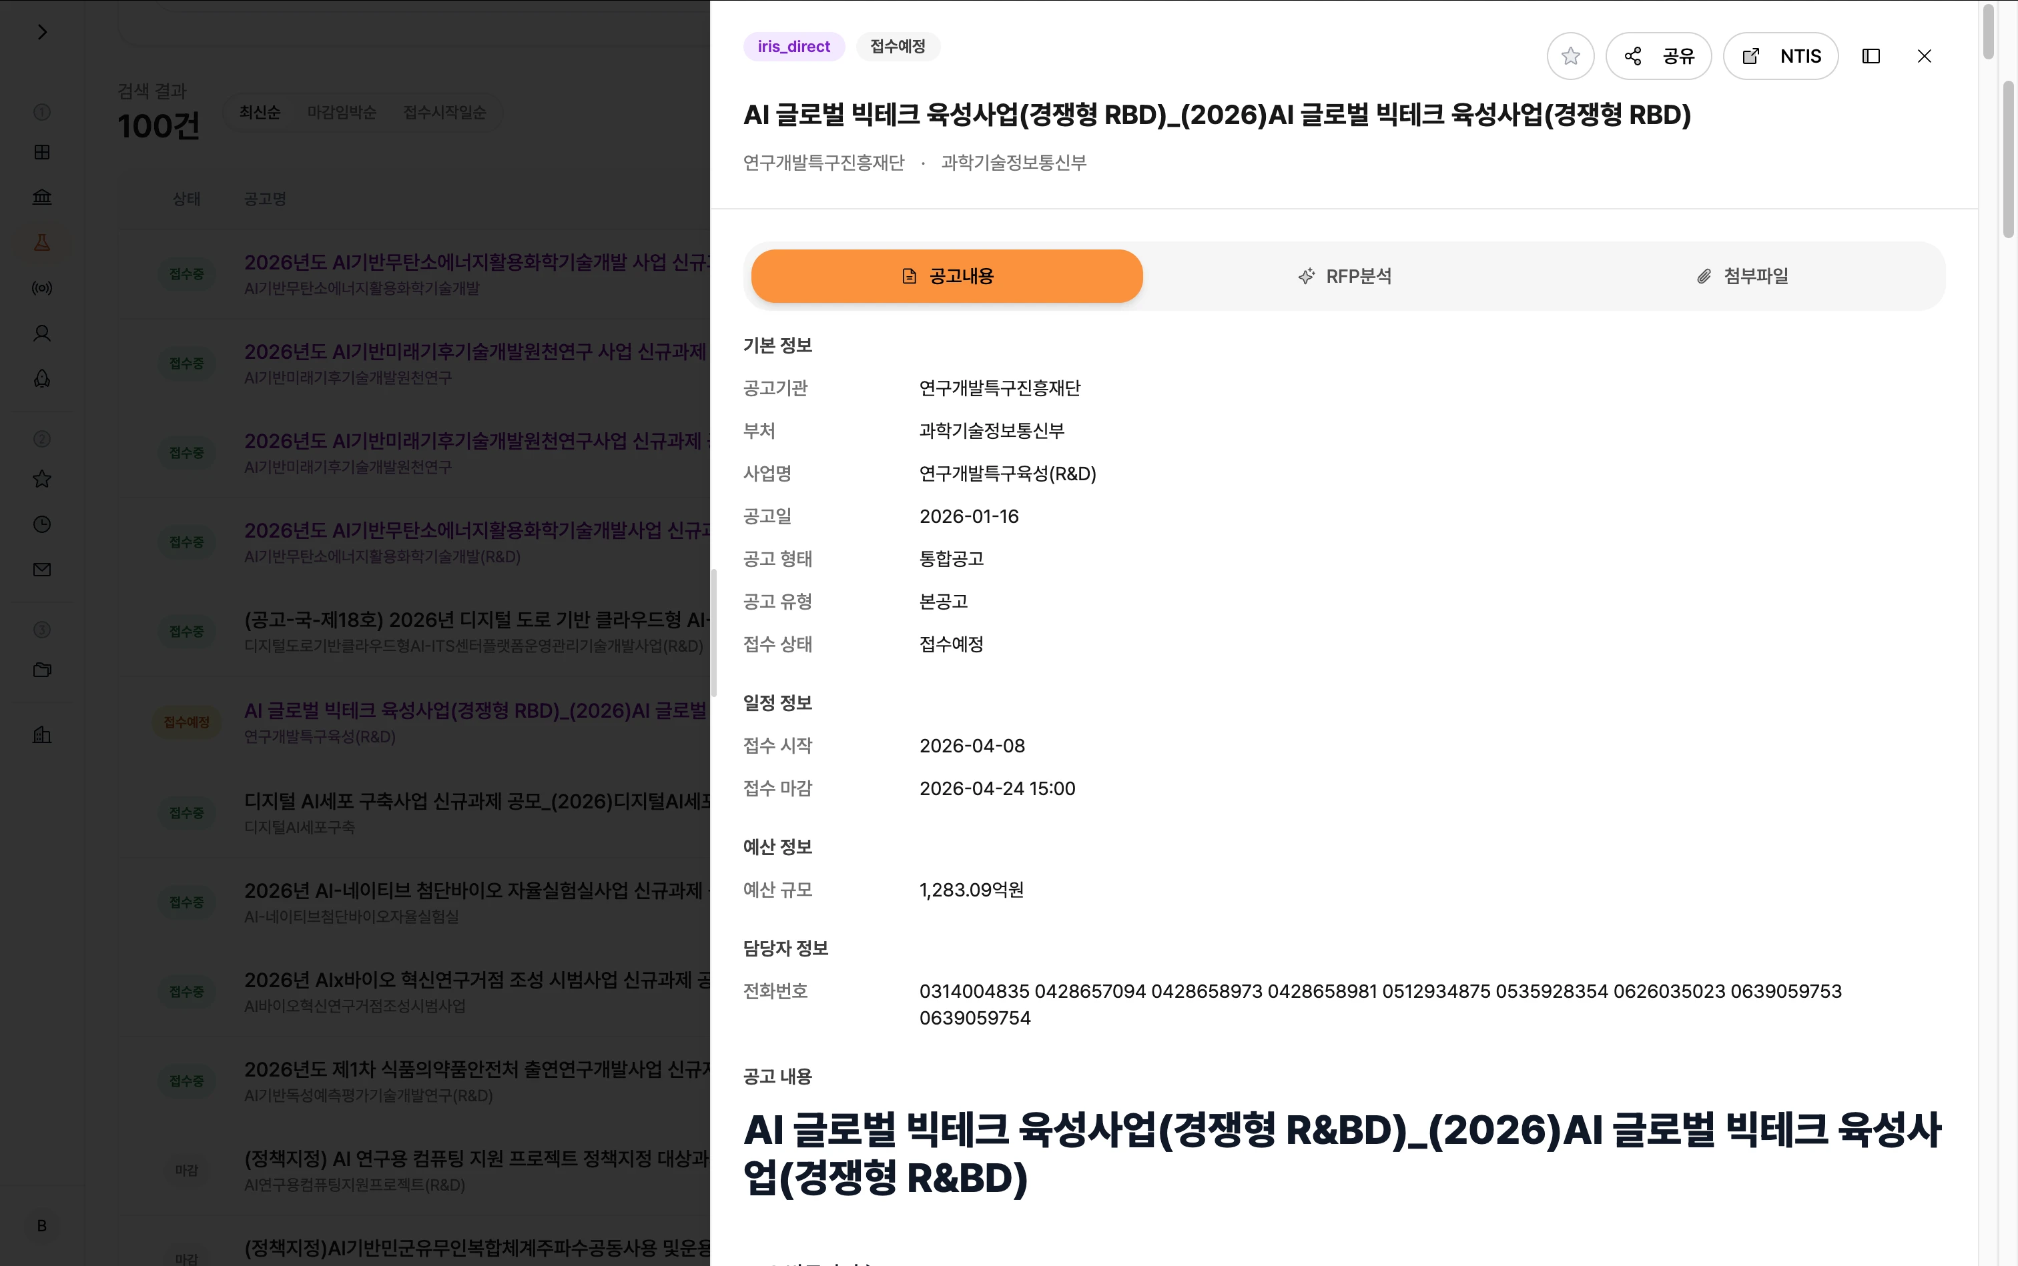Click the share (공유) button
This screenshot has width=2018, height=1266.
pos(1658,56)
